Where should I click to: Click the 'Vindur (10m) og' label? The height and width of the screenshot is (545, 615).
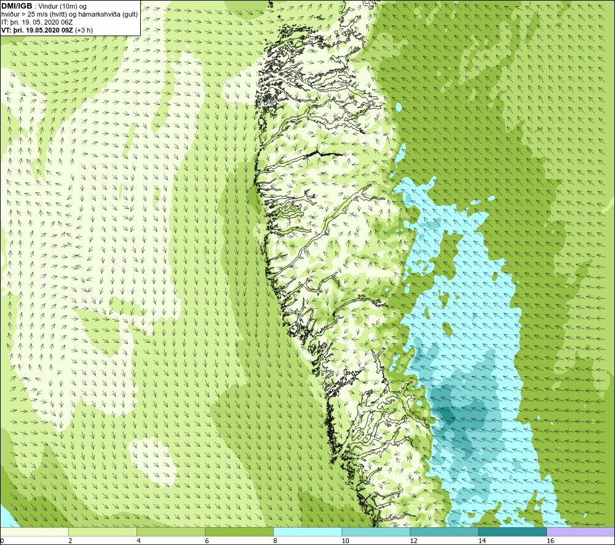click(62, 7)
